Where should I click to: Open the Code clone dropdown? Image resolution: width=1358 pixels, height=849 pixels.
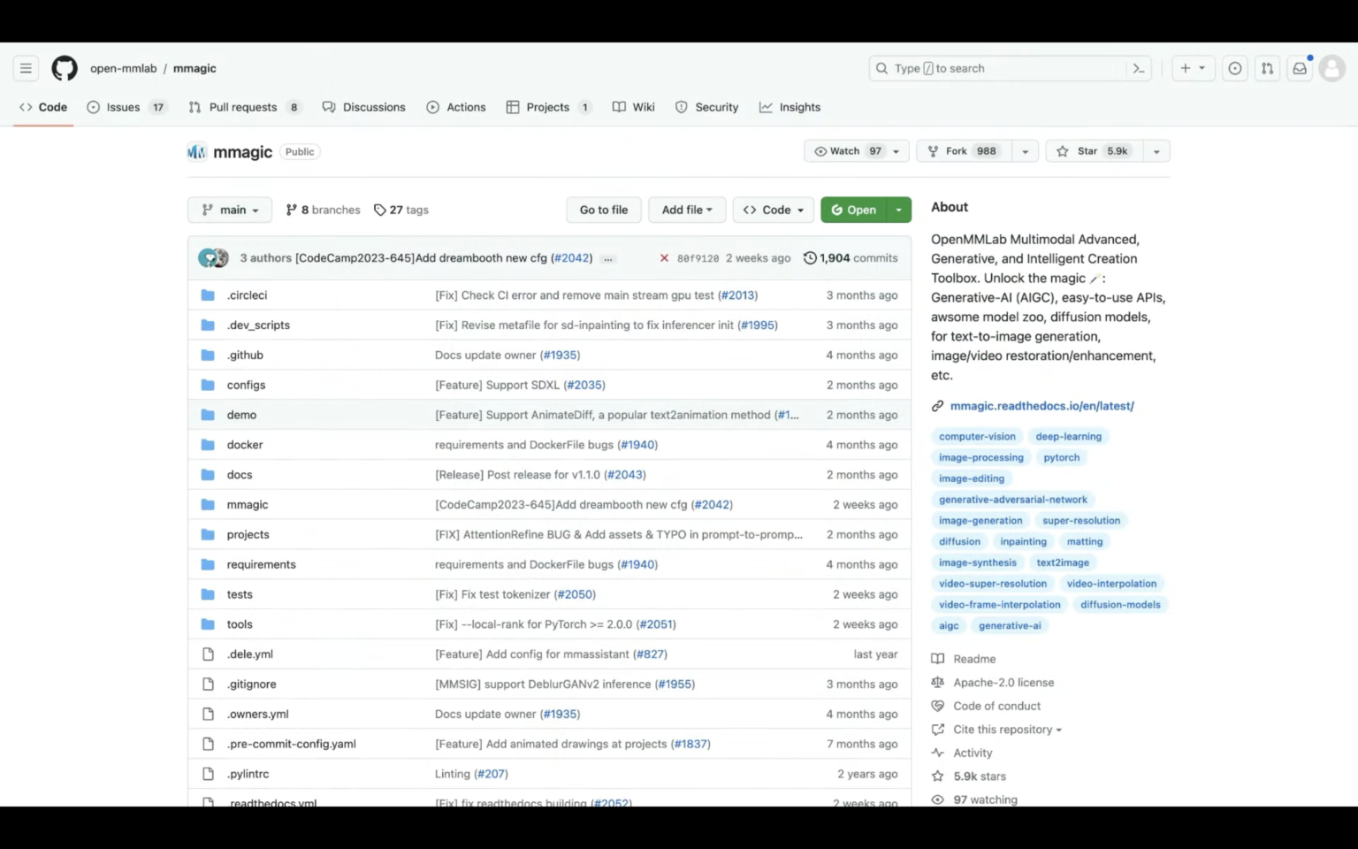point(773,210)
